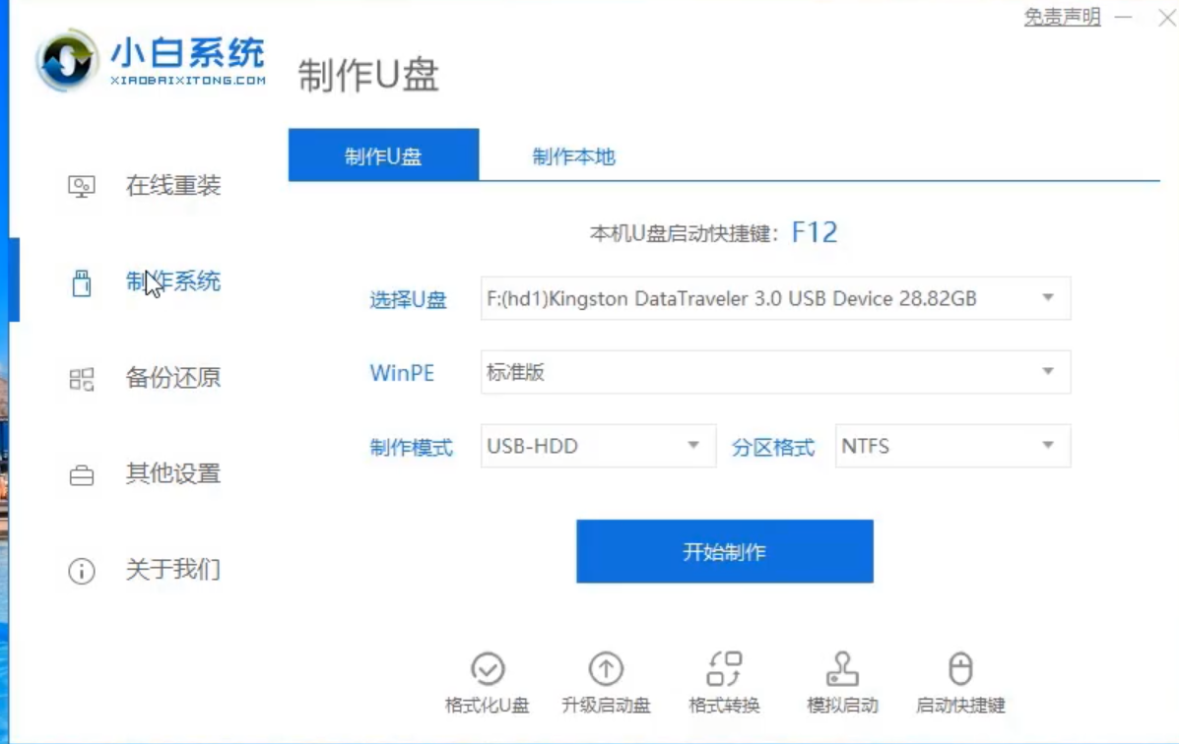Click the 开始制作 button
The image size is (1179, 744).
coord(724,551)
